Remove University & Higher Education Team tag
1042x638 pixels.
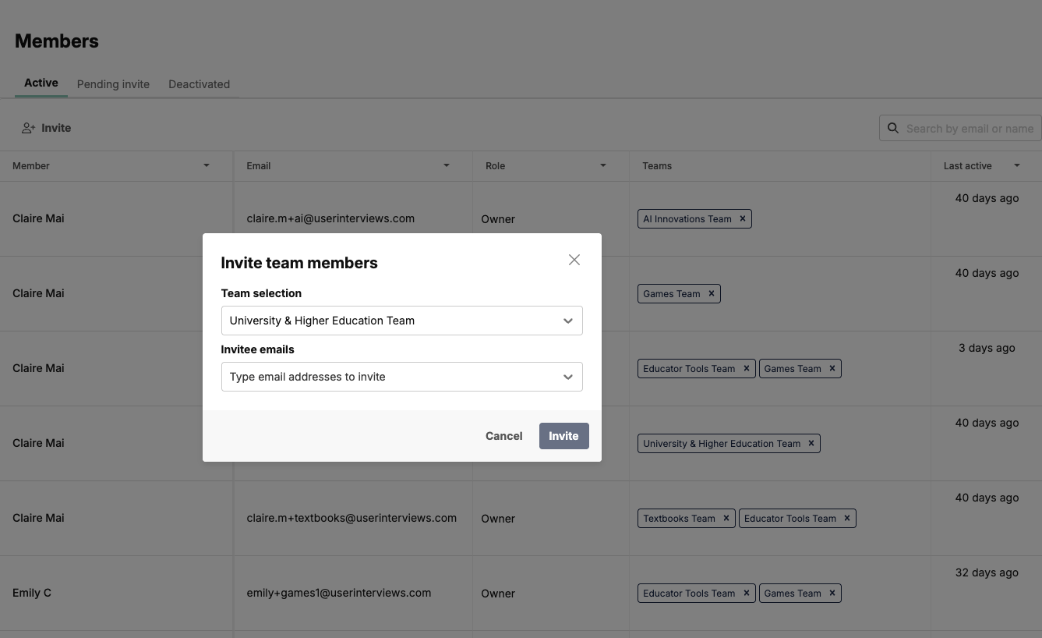coord(811,443)
